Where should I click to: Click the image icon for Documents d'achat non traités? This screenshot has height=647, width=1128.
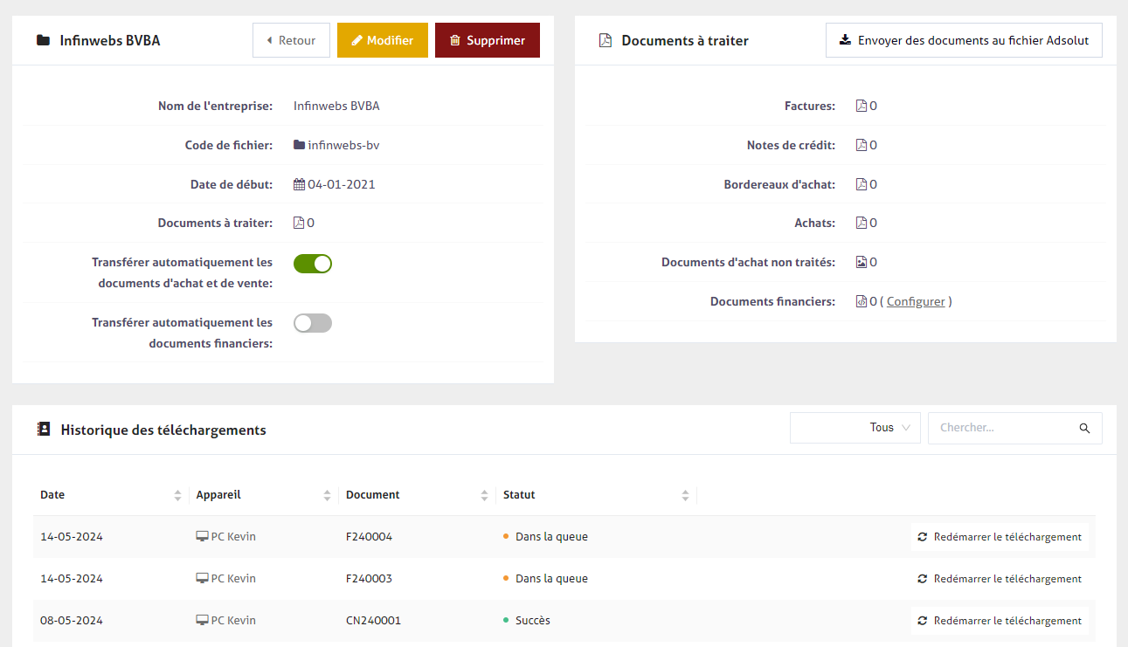(x=862, y=263)
